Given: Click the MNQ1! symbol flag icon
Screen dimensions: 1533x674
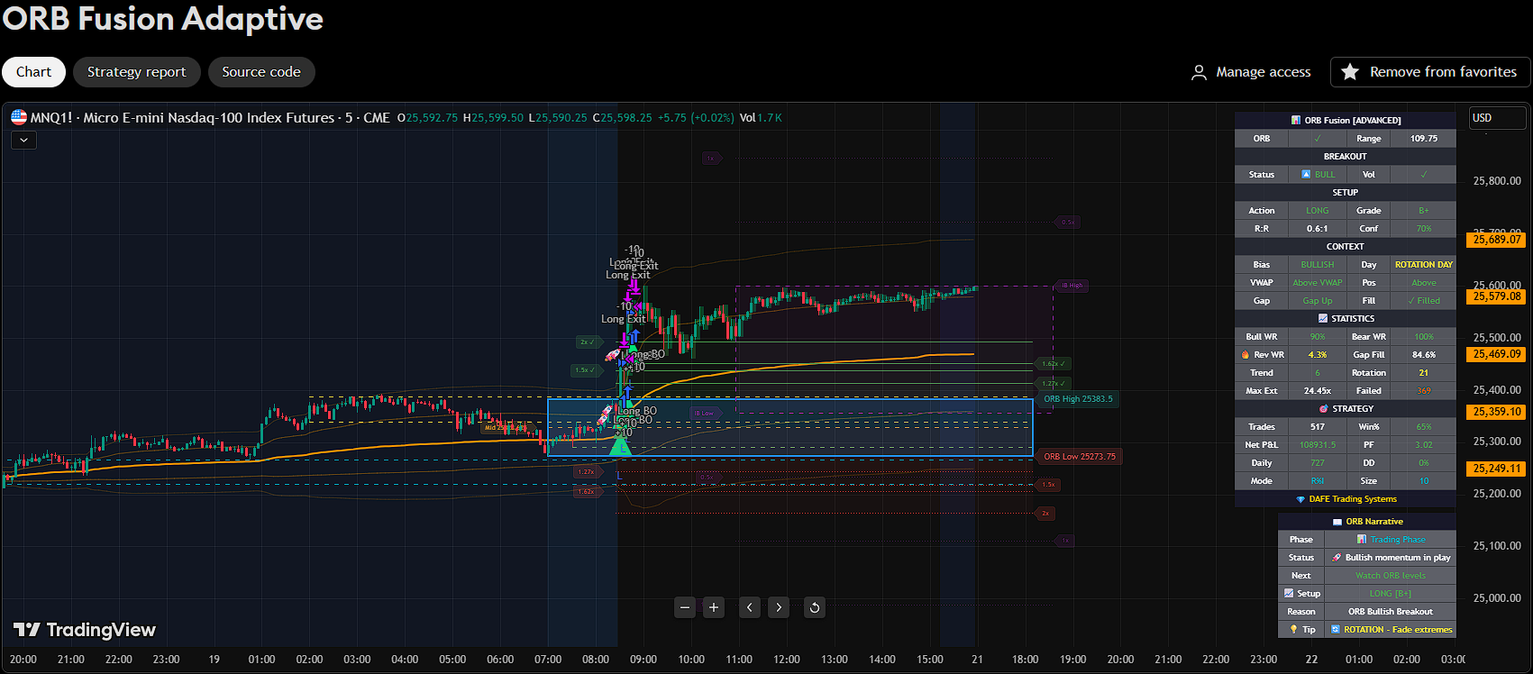Looking at the screenshot, I should 19,117.
